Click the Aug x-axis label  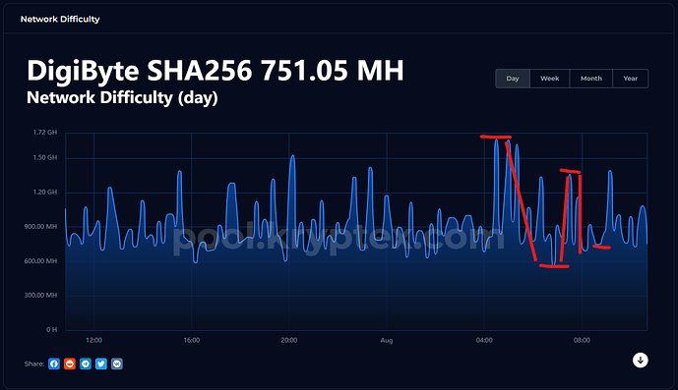387,340
